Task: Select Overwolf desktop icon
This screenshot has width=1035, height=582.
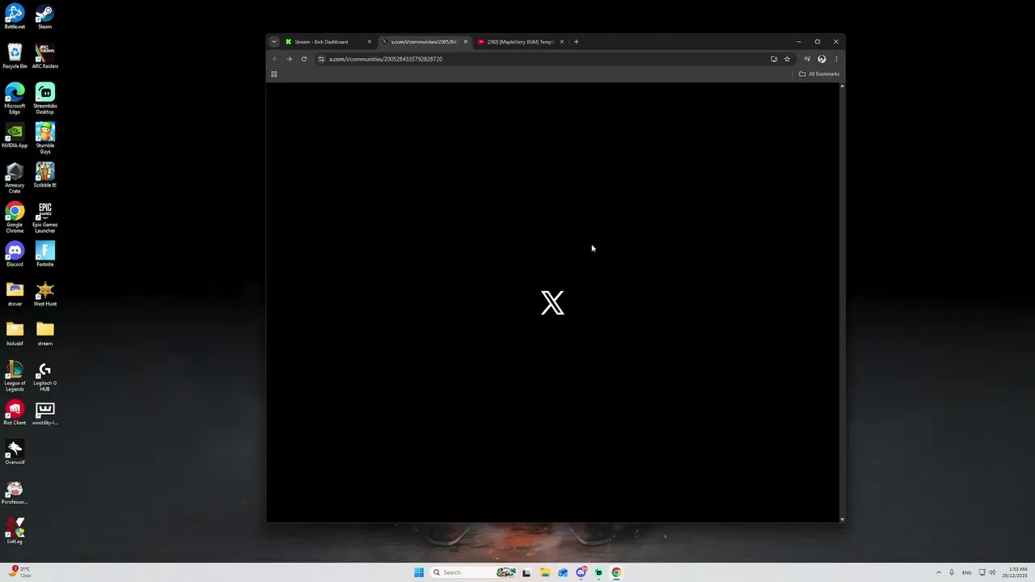Action: tap(15, 453)
